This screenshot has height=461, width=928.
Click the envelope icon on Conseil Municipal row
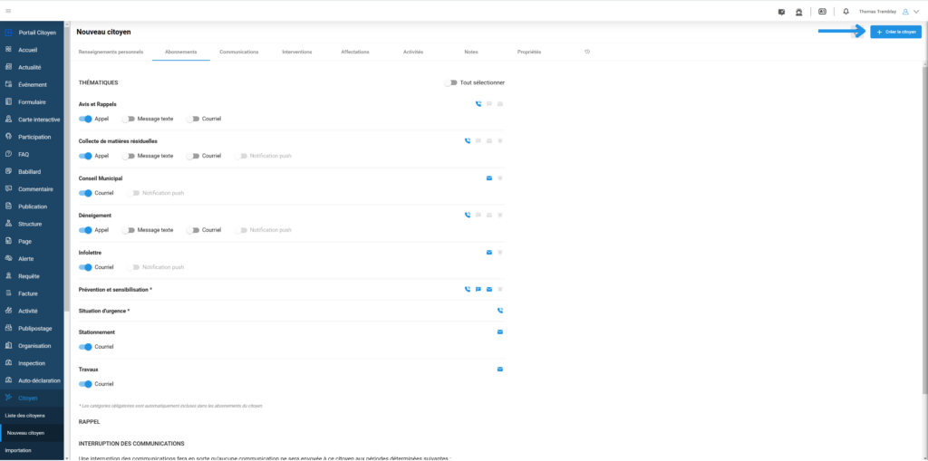pyautogui.click(x=489, y=178)
